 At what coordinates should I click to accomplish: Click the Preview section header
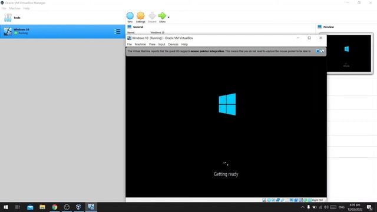click(329, 27)
